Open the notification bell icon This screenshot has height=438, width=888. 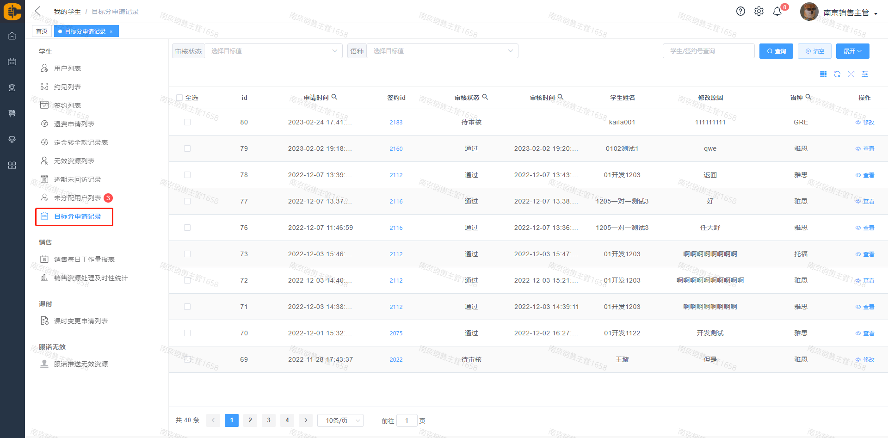pyautogui.click(x=777, y=12)
